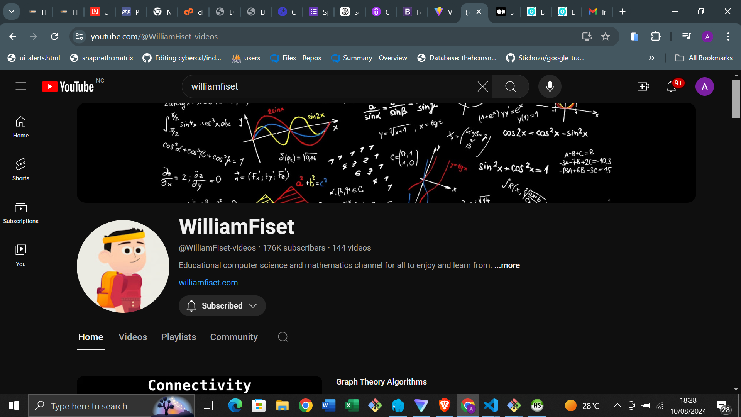Viewport: 741px width, 417px height.
Task: Click the search microphone icon
Action: click(550, 86)
